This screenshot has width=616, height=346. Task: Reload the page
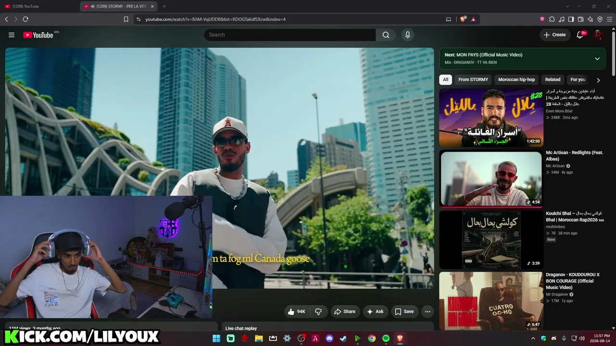(x=26, y=19)
